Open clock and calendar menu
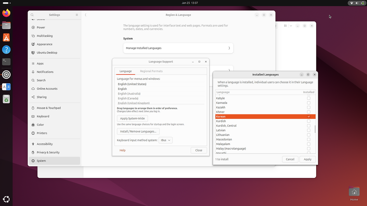Screen dimensions: 367x206 click(x=190, y=3)
